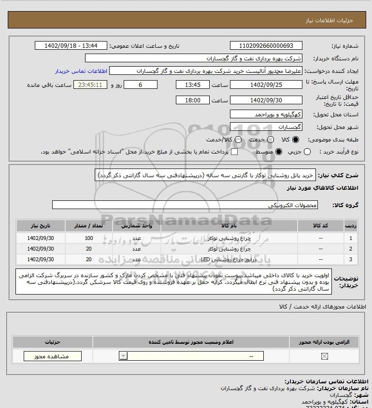Select row 2 item name چراغ روشنایی توکار
This screenshot has height=408, width=372.
(x=229, y=249)
